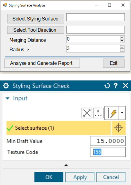Click the Select Styling Surface button
This screenshot has height=185, width=131.
click(36, 19)
